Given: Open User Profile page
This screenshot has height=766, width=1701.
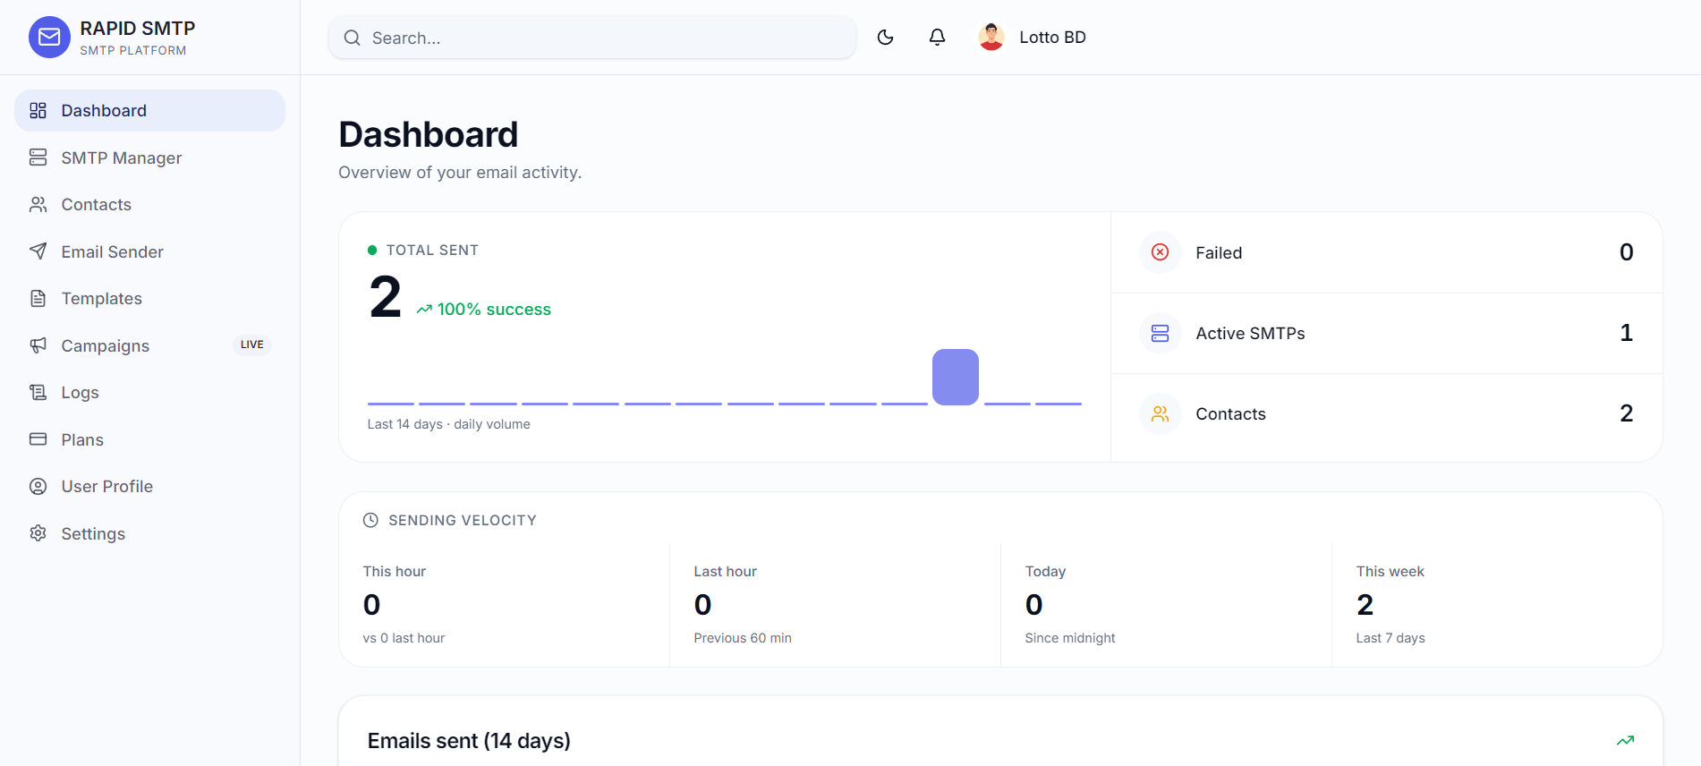Looking at the screenshot, I should pyautogui.click(x=149, y=486).
